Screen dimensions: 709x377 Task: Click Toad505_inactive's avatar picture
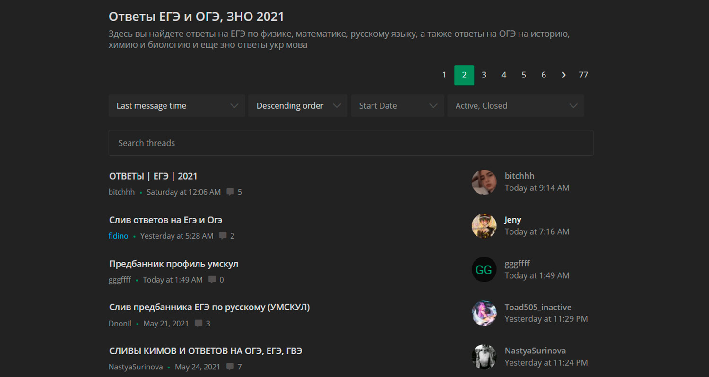[484, 313]
